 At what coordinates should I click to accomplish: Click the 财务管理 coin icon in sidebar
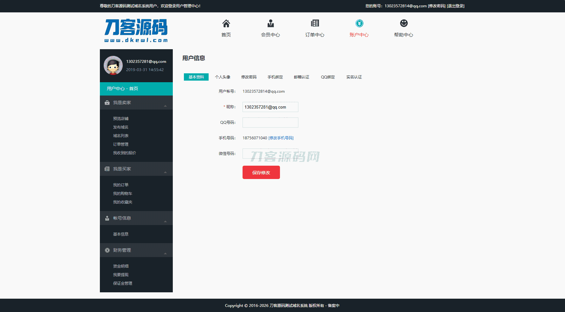(107, 250)
